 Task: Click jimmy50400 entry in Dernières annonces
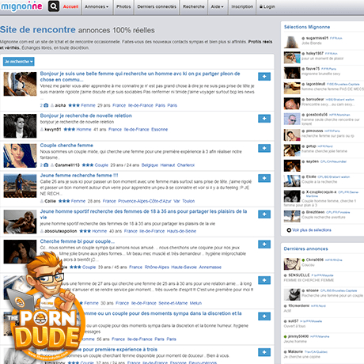coord(298,336)
